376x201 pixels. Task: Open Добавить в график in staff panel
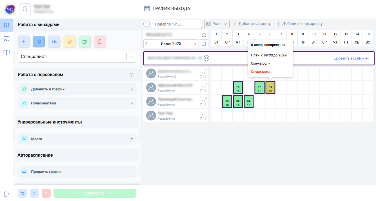pos(77,89)
